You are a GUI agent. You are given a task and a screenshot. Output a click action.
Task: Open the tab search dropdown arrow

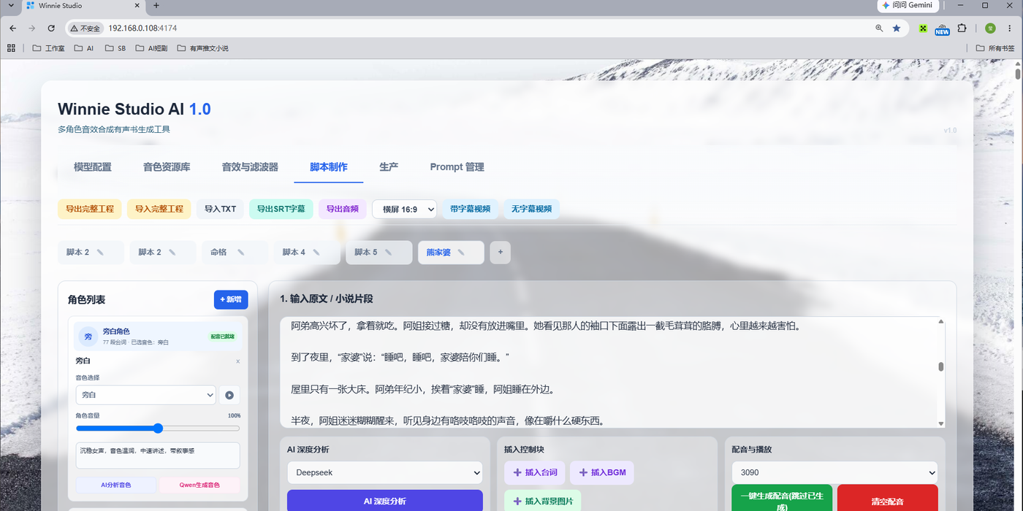click(10, 5)
